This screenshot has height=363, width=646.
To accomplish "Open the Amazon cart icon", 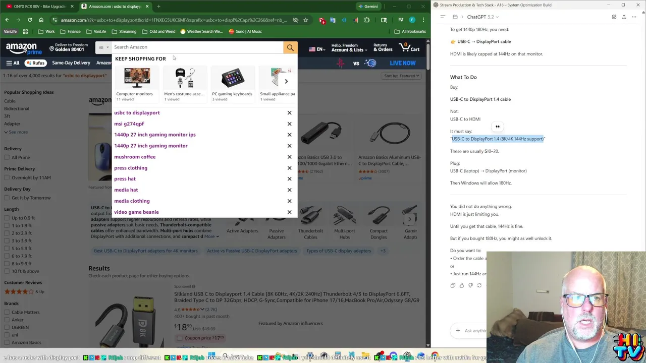I will (409, 47).
